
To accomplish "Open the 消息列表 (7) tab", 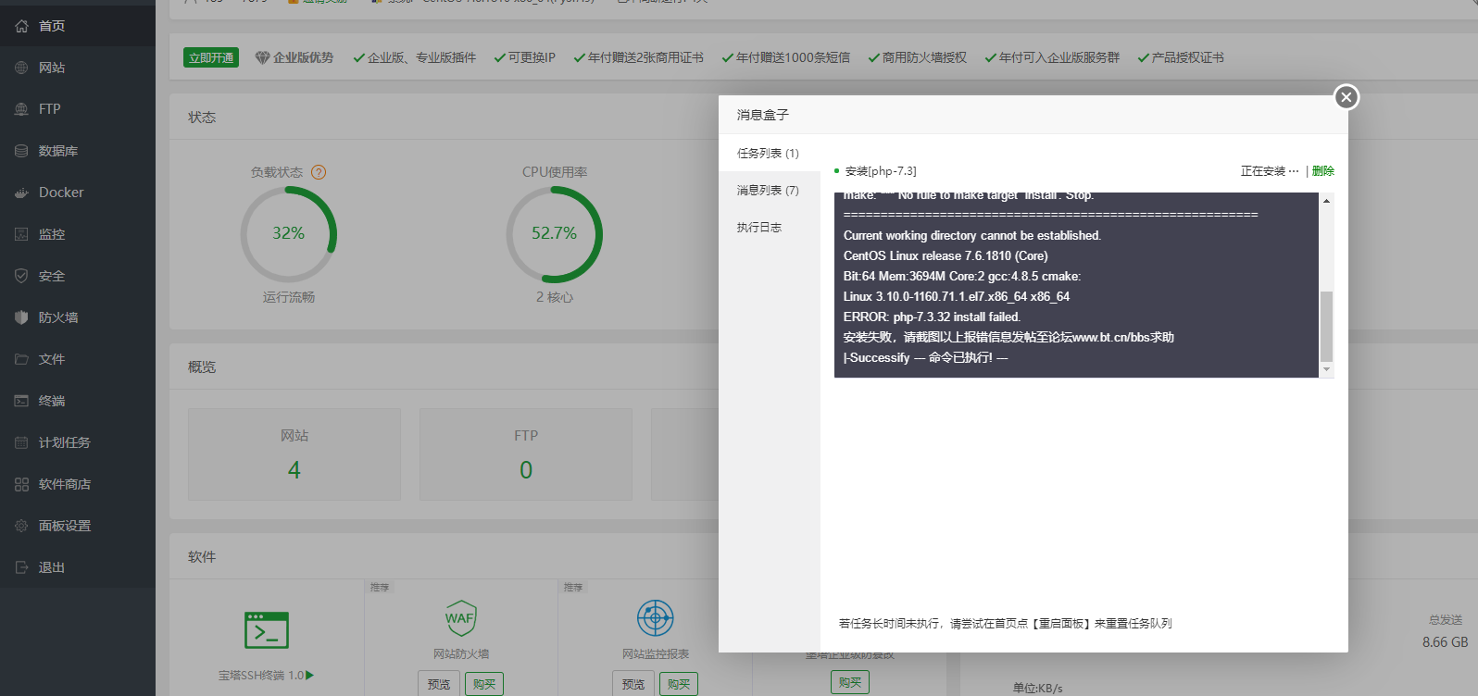I will coord(768,191).
